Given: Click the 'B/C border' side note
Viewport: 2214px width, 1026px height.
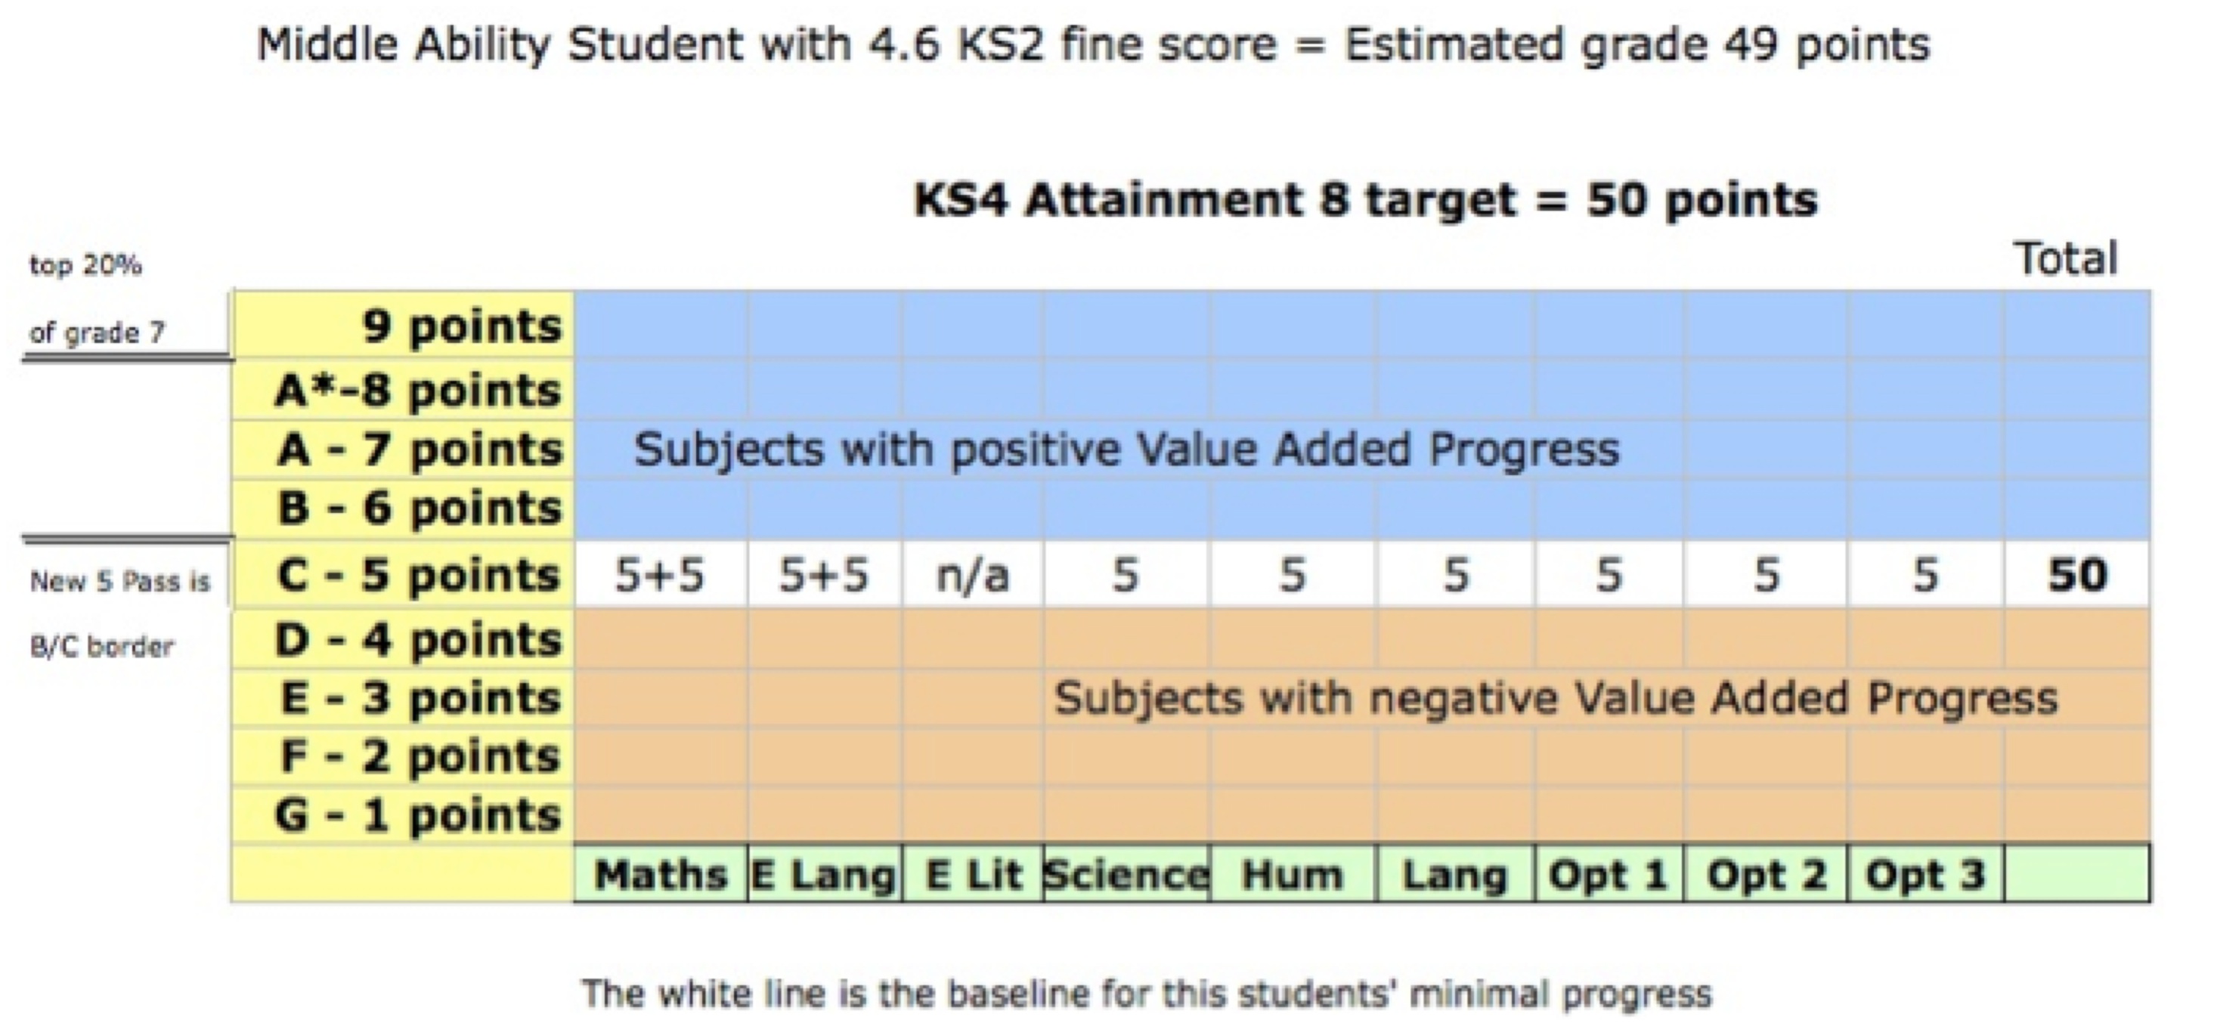Looking at the screenshot, I should point(101,646).
